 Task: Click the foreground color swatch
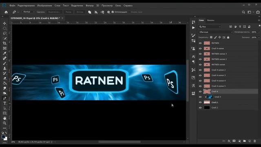[x=3, y=136]
